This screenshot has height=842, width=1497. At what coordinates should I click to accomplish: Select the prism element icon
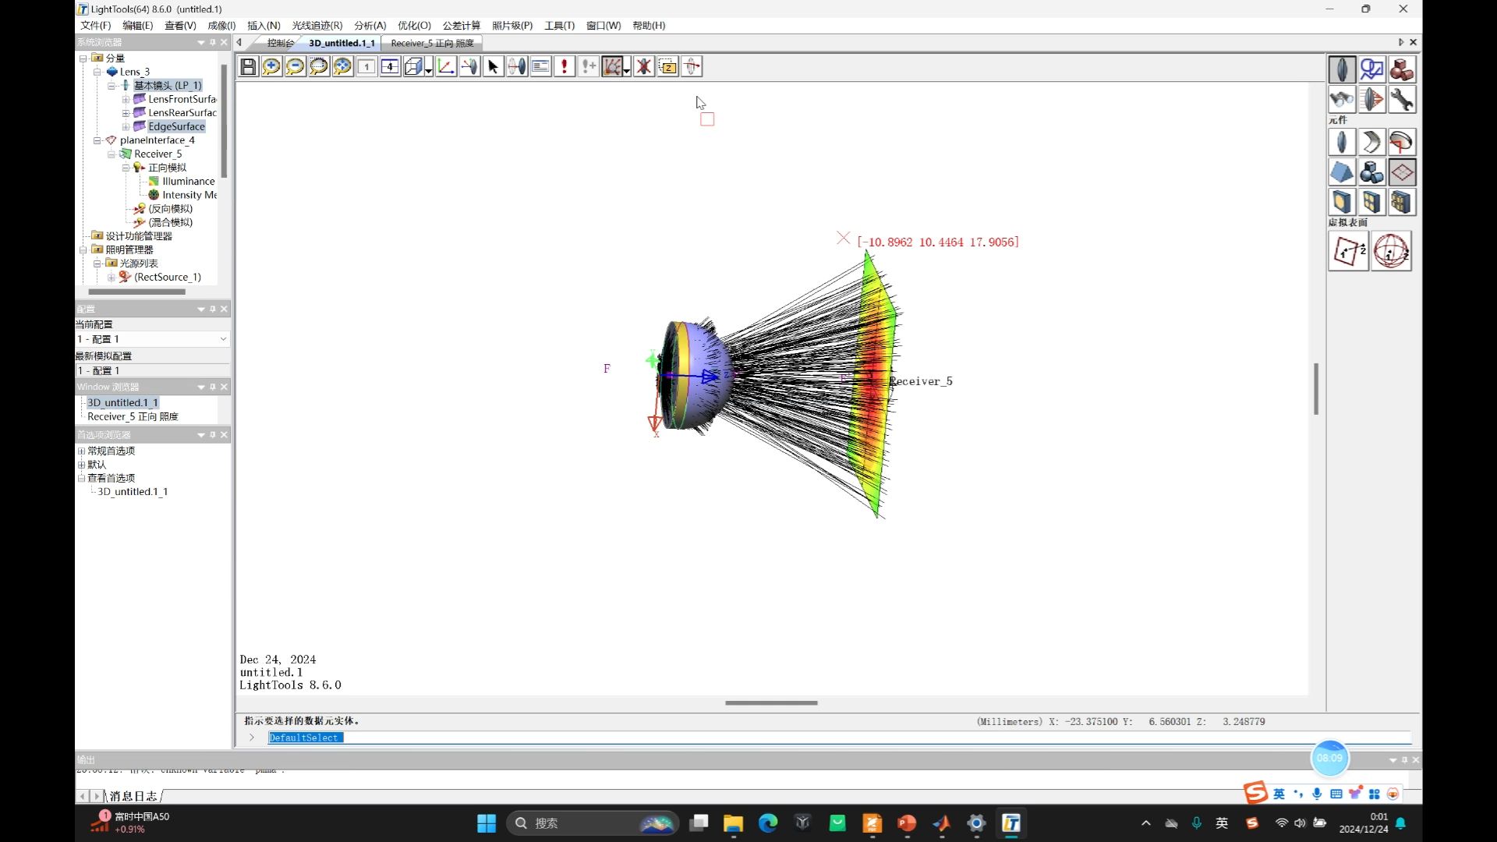pyautogui.click(x=1341, y=172)
